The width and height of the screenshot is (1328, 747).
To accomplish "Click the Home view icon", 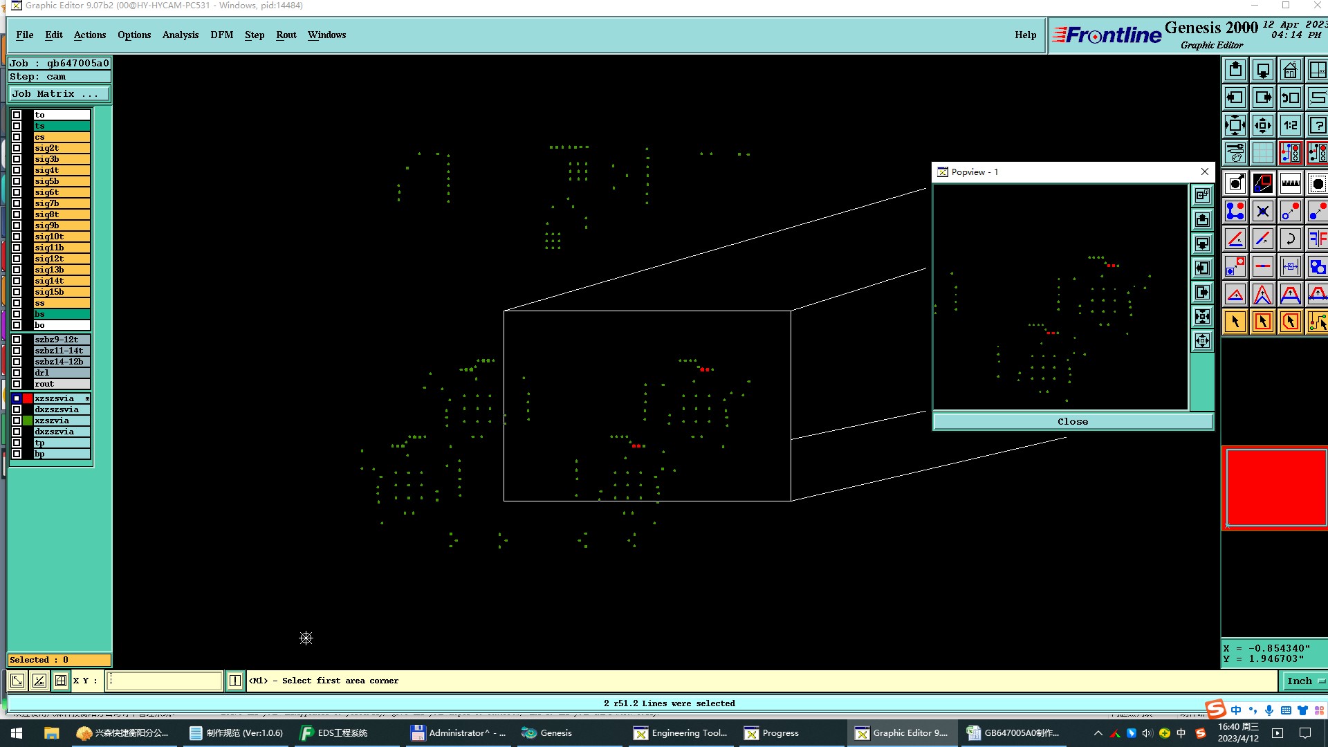I will click(x=1290, y=71).
